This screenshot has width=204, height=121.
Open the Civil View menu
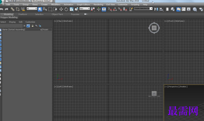(110, 5)
